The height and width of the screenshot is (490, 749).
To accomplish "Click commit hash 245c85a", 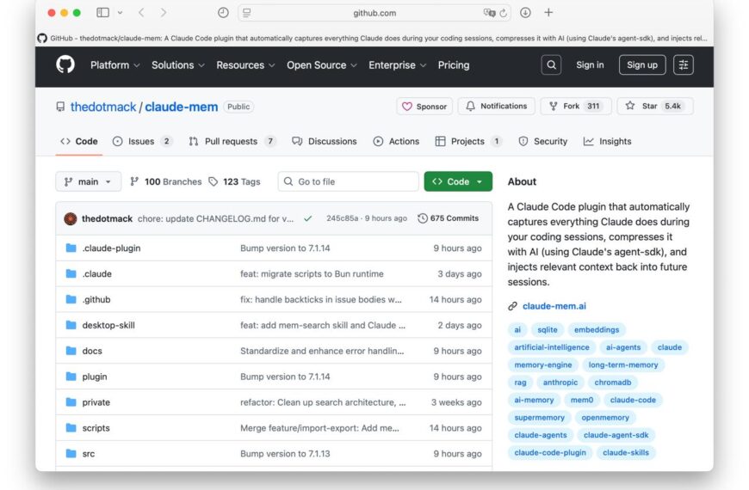I will coord(342,218).
